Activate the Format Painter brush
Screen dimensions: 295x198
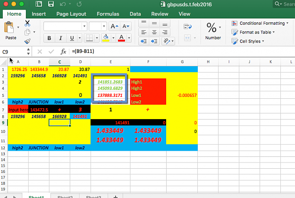pyautogui.click(x=27, y=41)
